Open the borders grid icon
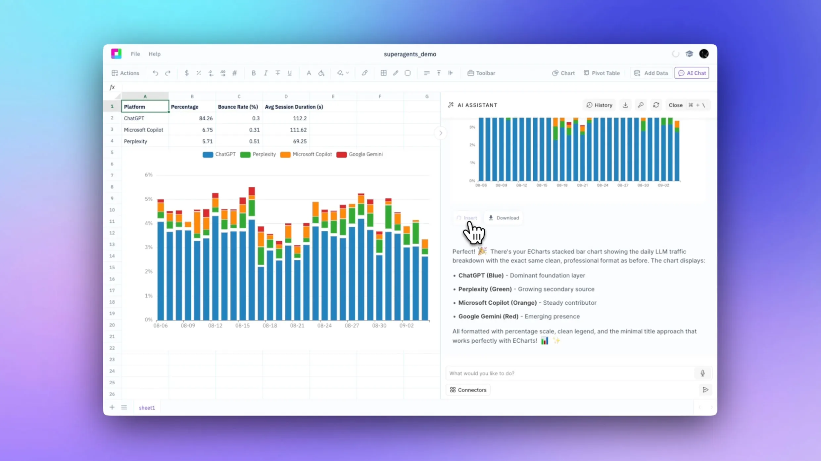The width and height of the screenshot is (821, 461). [383, 73]
